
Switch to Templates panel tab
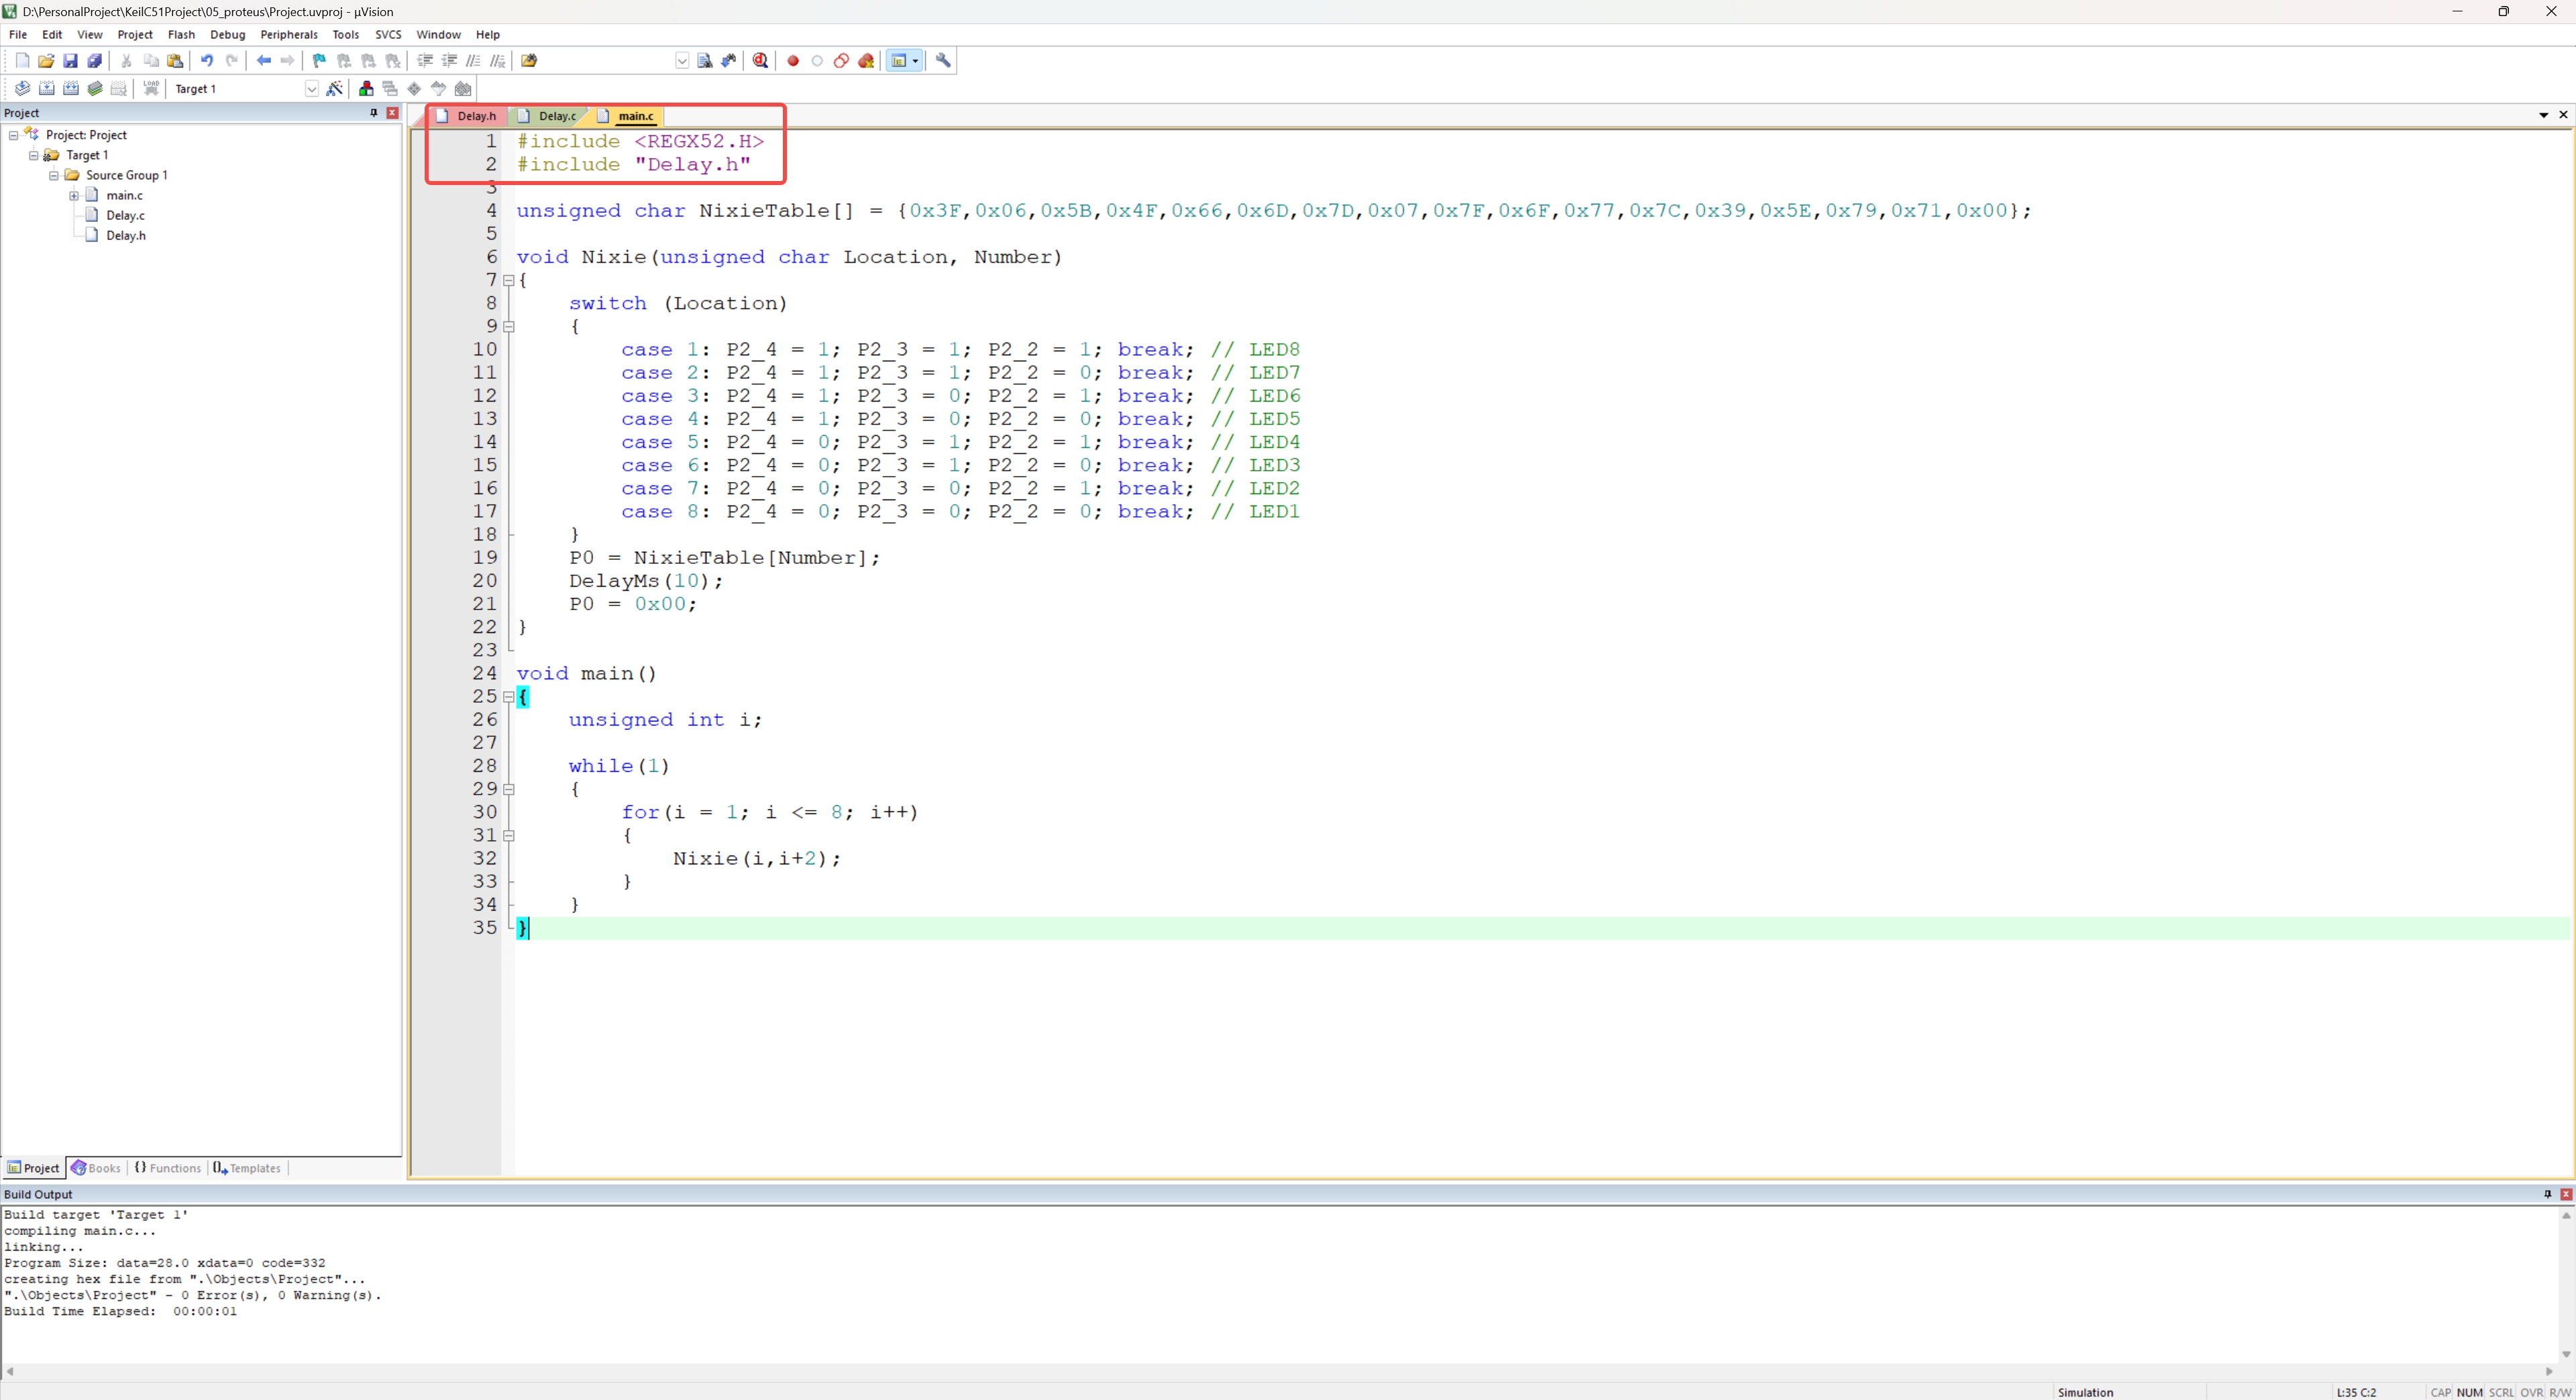[x=247, y=1168]
